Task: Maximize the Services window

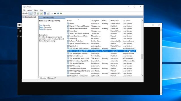Action: tap(135, 7)
